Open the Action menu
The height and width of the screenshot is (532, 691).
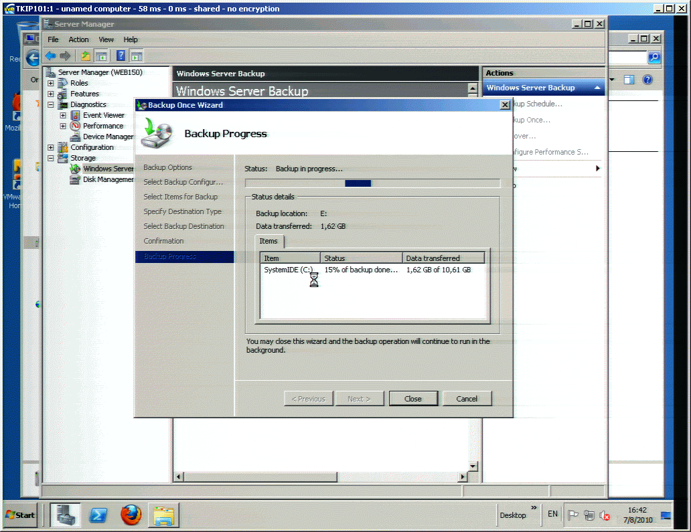coord(78,39)
